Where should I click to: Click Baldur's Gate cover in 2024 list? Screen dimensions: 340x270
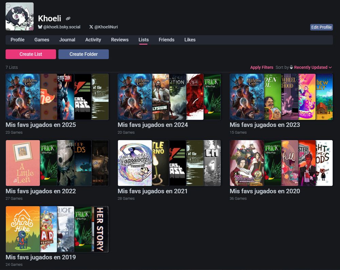point(135,97)
